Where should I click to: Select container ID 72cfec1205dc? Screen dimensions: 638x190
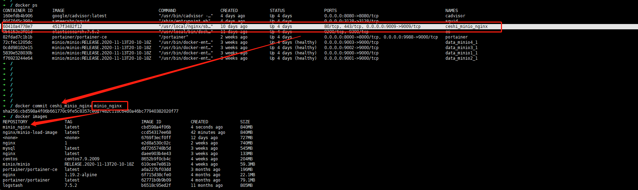click(x=18, y=42)
